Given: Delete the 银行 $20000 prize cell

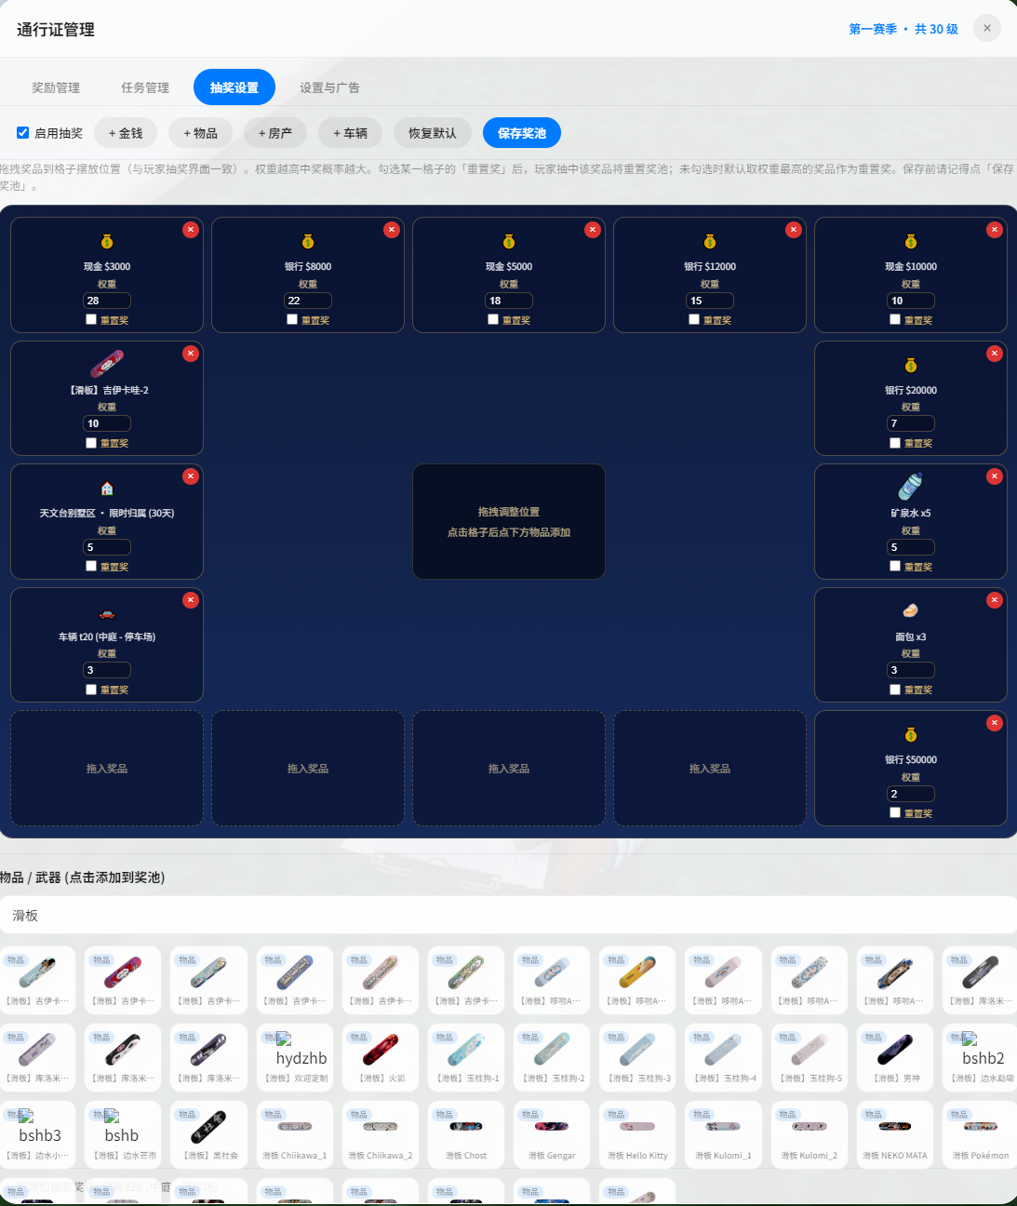Looking at the screenshot, I should point(995,354).
